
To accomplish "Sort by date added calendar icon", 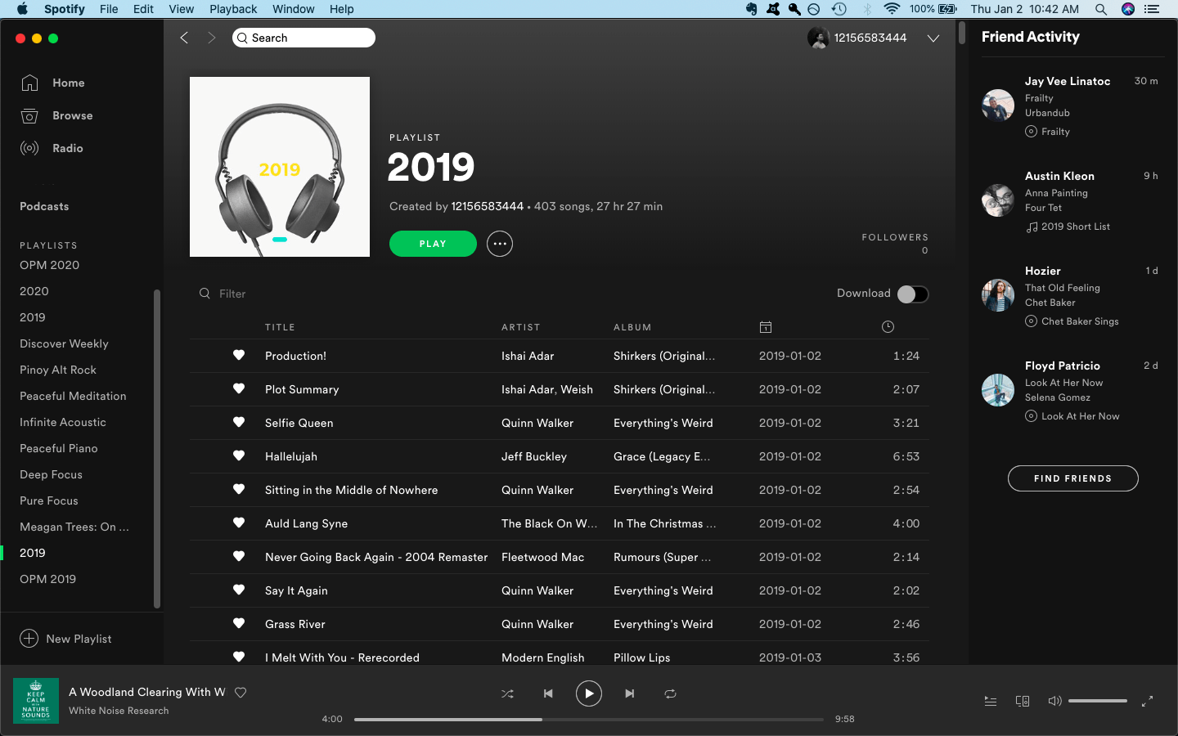I will point(766,327).
